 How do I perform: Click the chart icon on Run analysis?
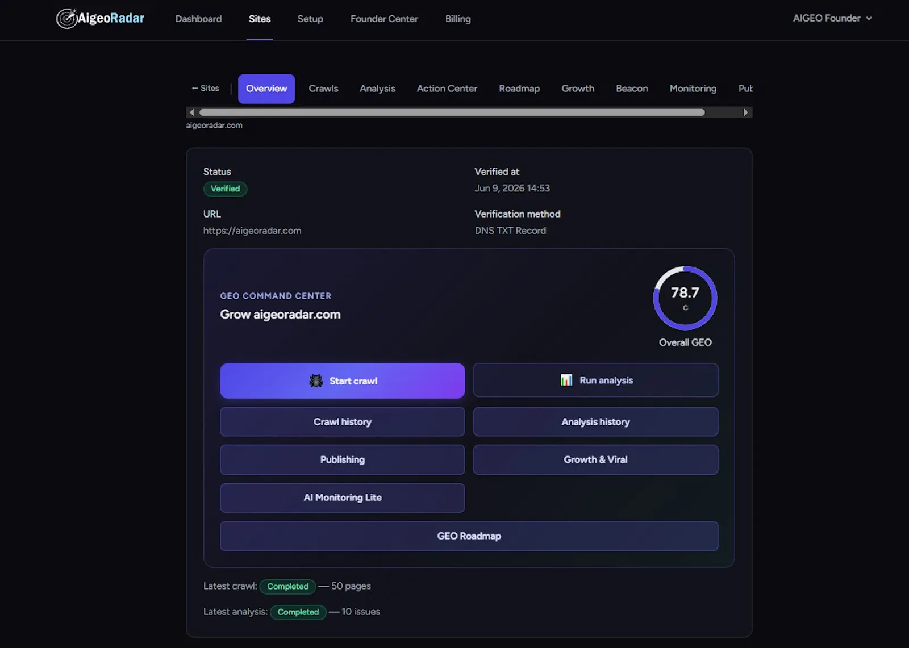(x=566, y=380)
